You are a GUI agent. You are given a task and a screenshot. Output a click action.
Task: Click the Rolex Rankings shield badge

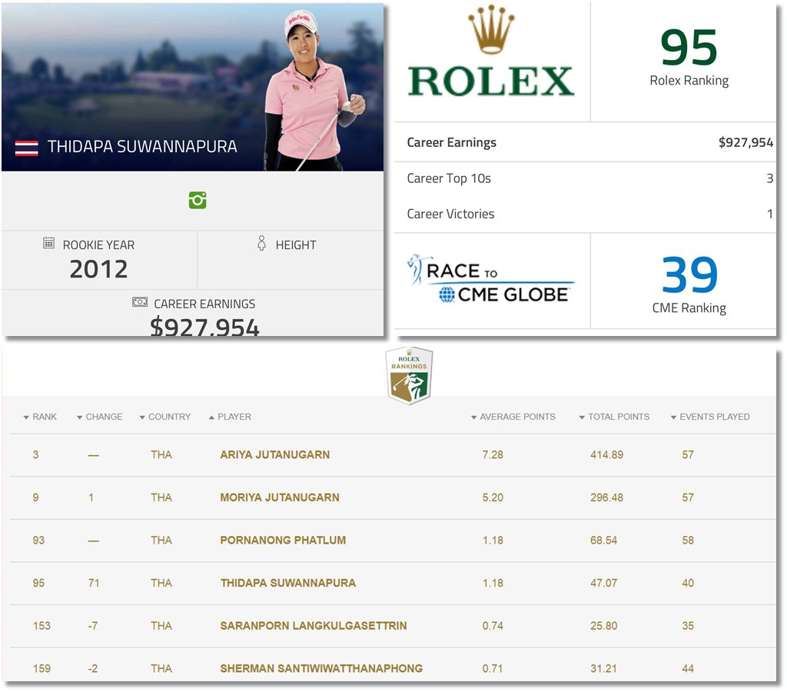tap(409, 376)
